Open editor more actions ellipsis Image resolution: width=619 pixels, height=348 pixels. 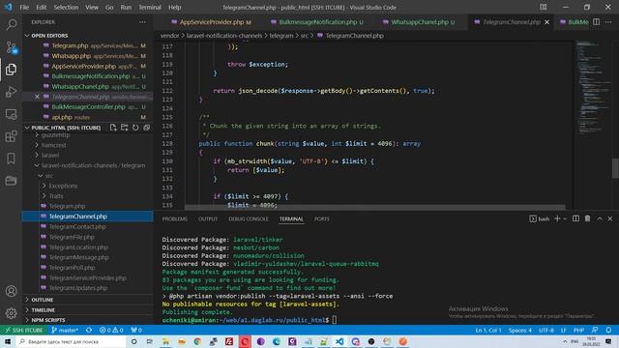[608, 22]
